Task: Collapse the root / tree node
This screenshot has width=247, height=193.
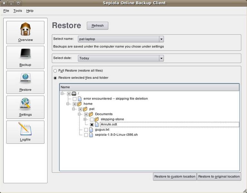Action: (x=62, y=93)
